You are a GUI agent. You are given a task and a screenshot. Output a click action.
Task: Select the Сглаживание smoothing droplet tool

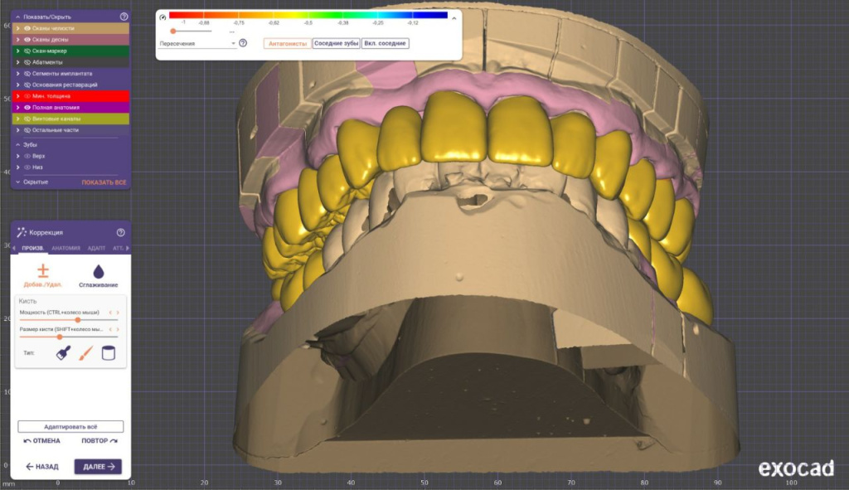click(x=99, y=275)
